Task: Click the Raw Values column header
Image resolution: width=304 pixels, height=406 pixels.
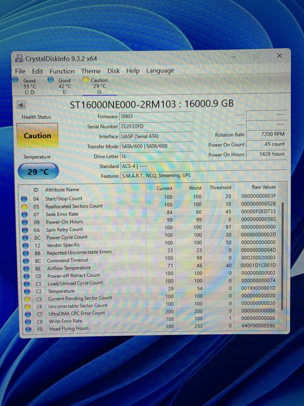Action: coord(264,187)
